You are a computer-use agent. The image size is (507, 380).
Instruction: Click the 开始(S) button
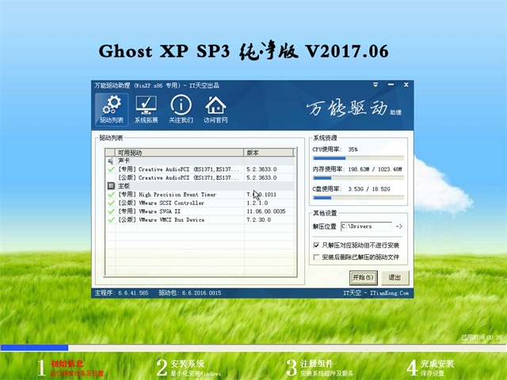(363, 278)
